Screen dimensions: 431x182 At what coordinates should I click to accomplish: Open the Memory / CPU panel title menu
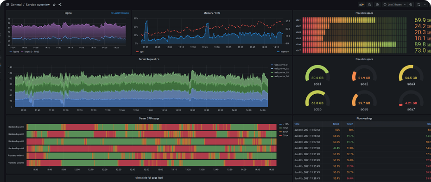point(212,13)
